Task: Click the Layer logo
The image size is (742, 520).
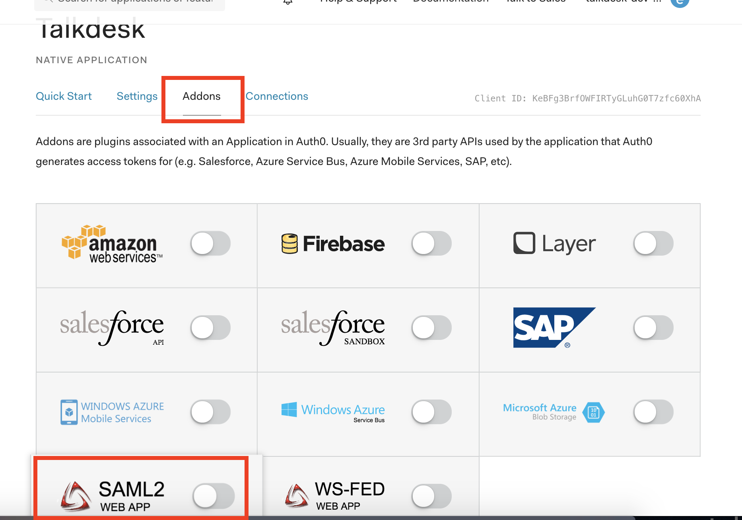Action: [555, 244]
